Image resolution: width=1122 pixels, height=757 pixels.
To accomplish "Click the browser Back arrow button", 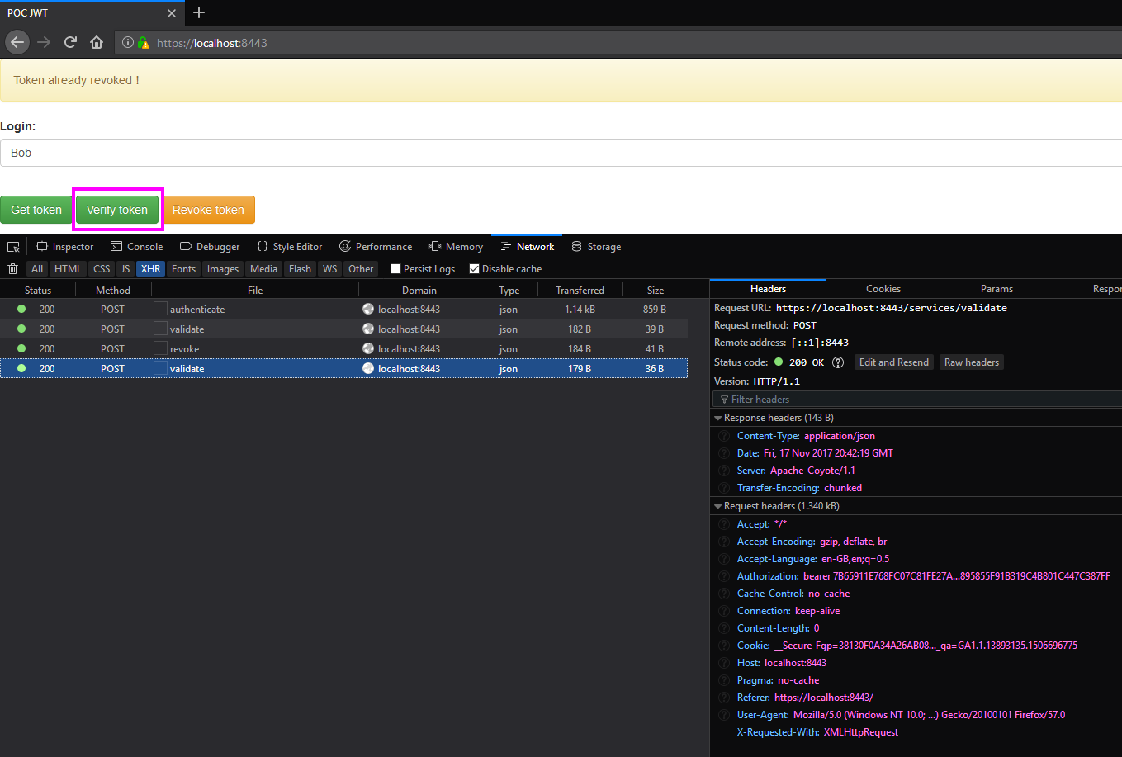I will point(18,42).
